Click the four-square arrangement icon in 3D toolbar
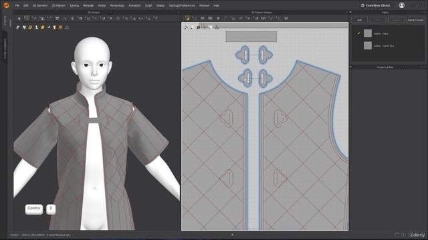This screenshot has width=428, height=240. [x=57, y=18]
